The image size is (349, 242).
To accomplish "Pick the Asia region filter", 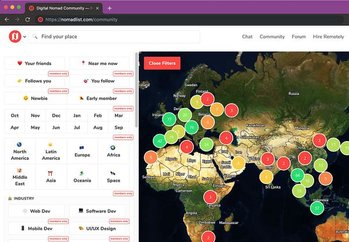I will point(51,178).
